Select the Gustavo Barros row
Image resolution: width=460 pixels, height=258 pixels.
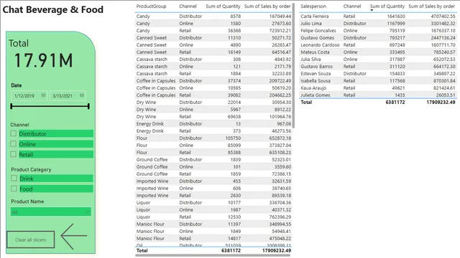point(378,67)
